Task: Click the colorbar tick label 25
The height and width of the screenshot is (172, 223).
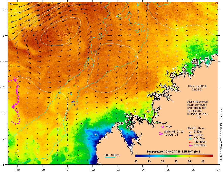Action: pyautogui.click(x=176, y=161)
